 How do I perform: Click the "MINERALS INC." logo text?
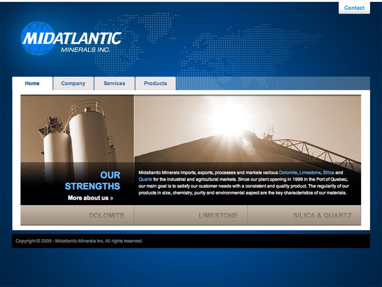pyautogui.click(x=85, y=49)
